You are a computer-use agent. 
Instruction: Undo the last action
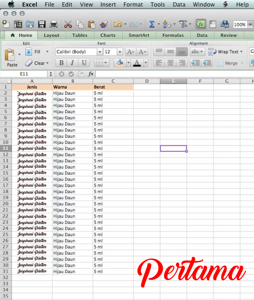pyautogui.click(x=118, y=24)
